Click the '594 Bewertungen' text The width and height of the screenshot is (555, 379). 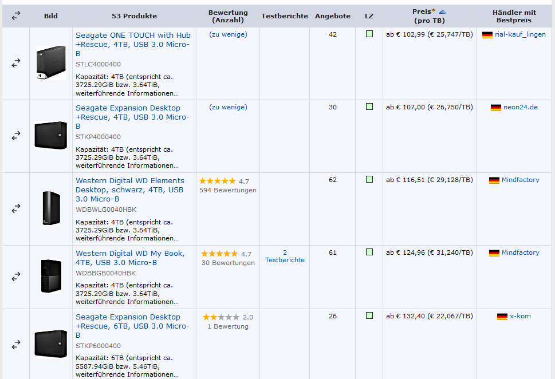point(228,190)
